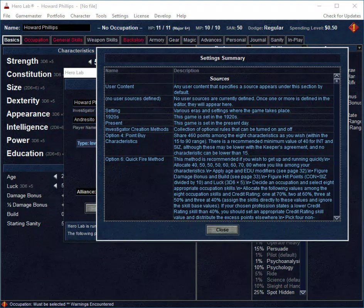Switch to the Occupation tab
This screenshot has height=308, width=364.
(36, 40)
